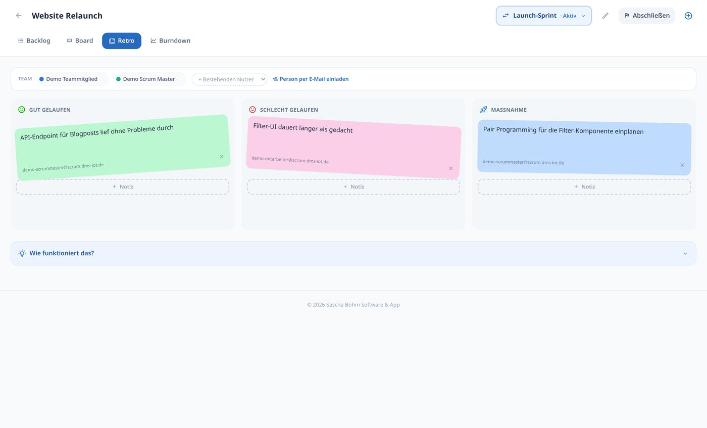Select the Retro tab

[122, 41]
